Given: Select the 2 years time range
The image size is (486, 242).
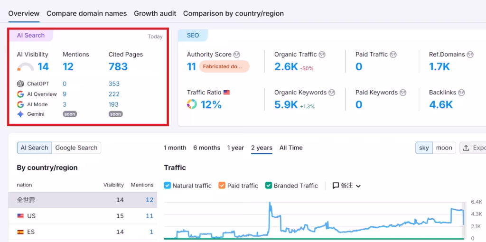Looking at the screenshot, I should coord(262,148).
